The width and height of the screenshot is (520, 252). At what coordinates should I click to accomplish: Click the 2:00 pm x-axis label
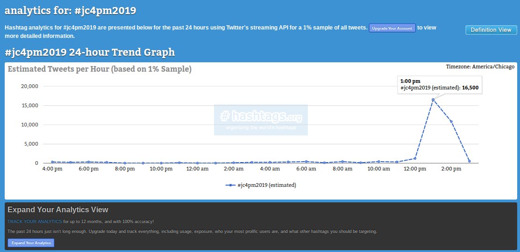[x=451, y=169]
